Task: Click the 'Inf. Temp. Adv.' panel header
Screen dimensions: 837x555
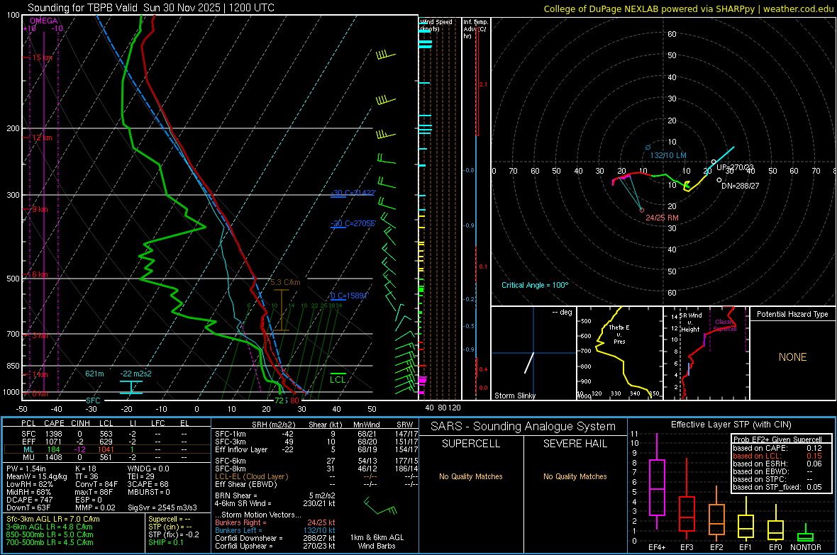Action: point(476,29)
